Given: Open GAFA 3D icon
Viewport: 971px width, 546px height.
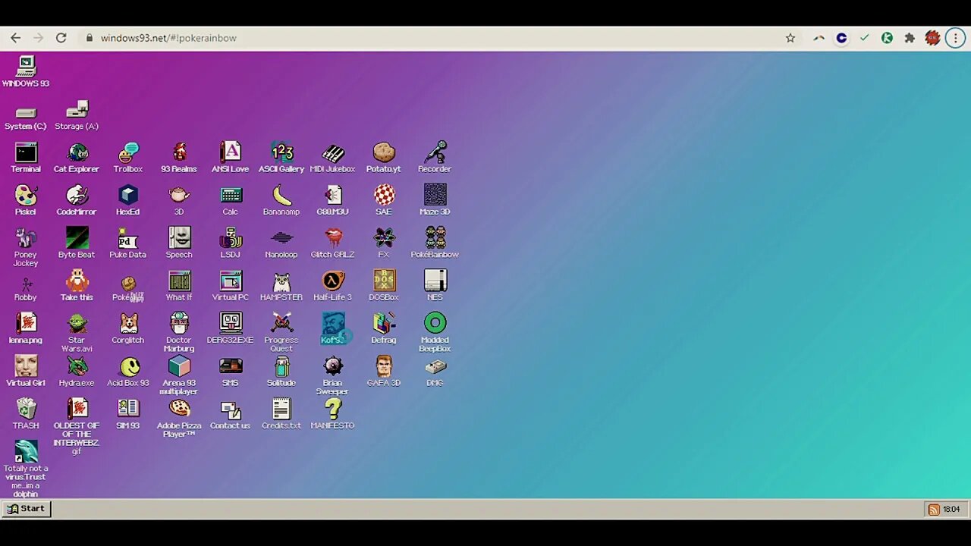Looking at the screenshot, I should point(384,372).
